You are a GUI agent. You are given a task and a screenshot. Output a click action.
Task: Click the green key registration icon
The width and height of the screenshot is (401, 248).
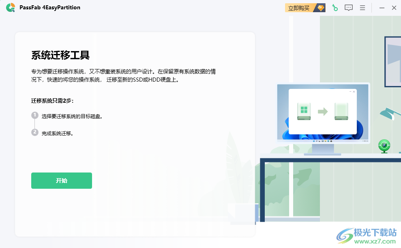[335, 7]
